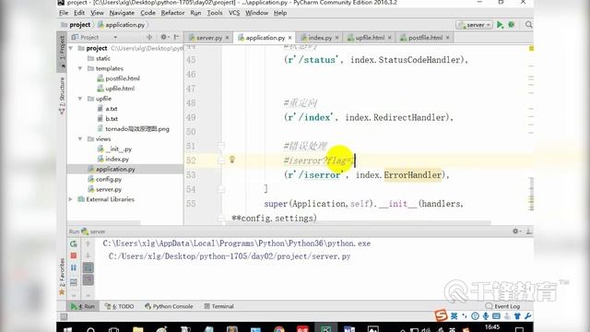Open the Terminal tool window
The height and width of the screenshot is (332, 590).
pos(219,306)
